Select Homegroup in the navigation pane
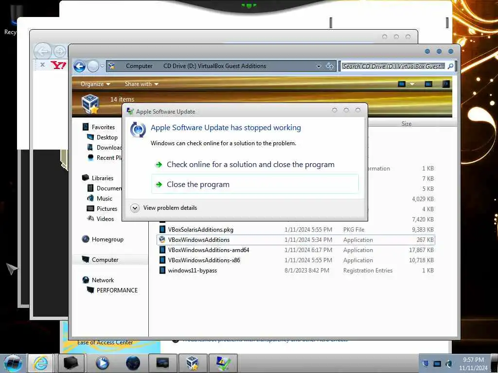 click(x=107, y=239)
